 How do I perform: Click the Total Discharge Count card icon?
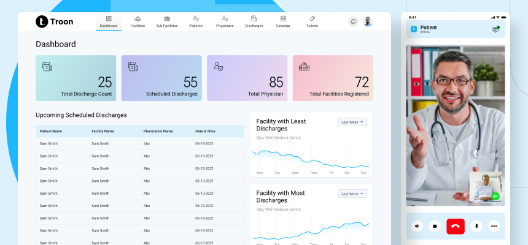47,66
